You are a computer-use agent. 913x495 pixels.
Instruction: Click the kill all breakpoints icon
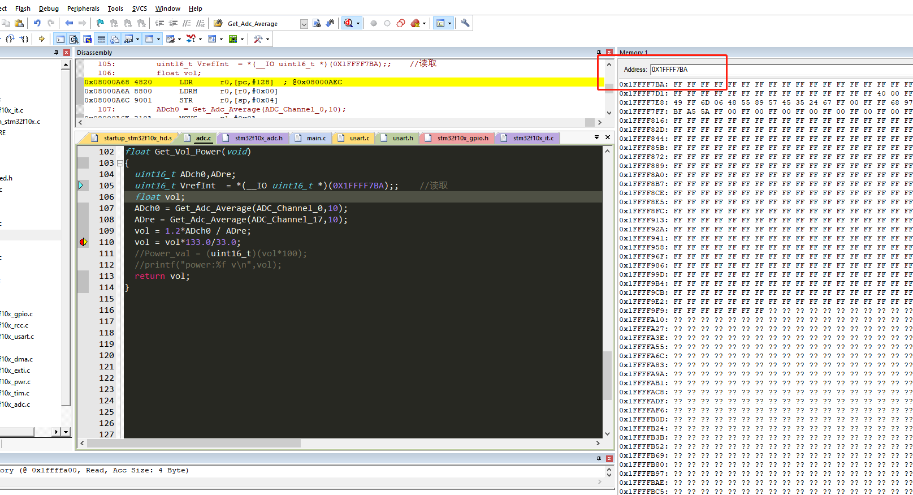(416, 23)
